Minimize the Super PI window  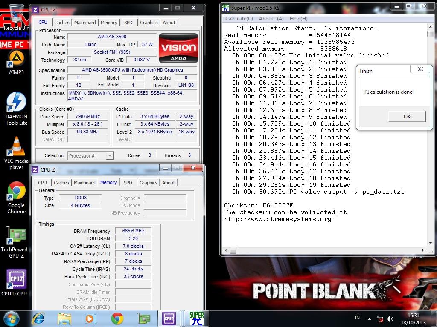397,7
